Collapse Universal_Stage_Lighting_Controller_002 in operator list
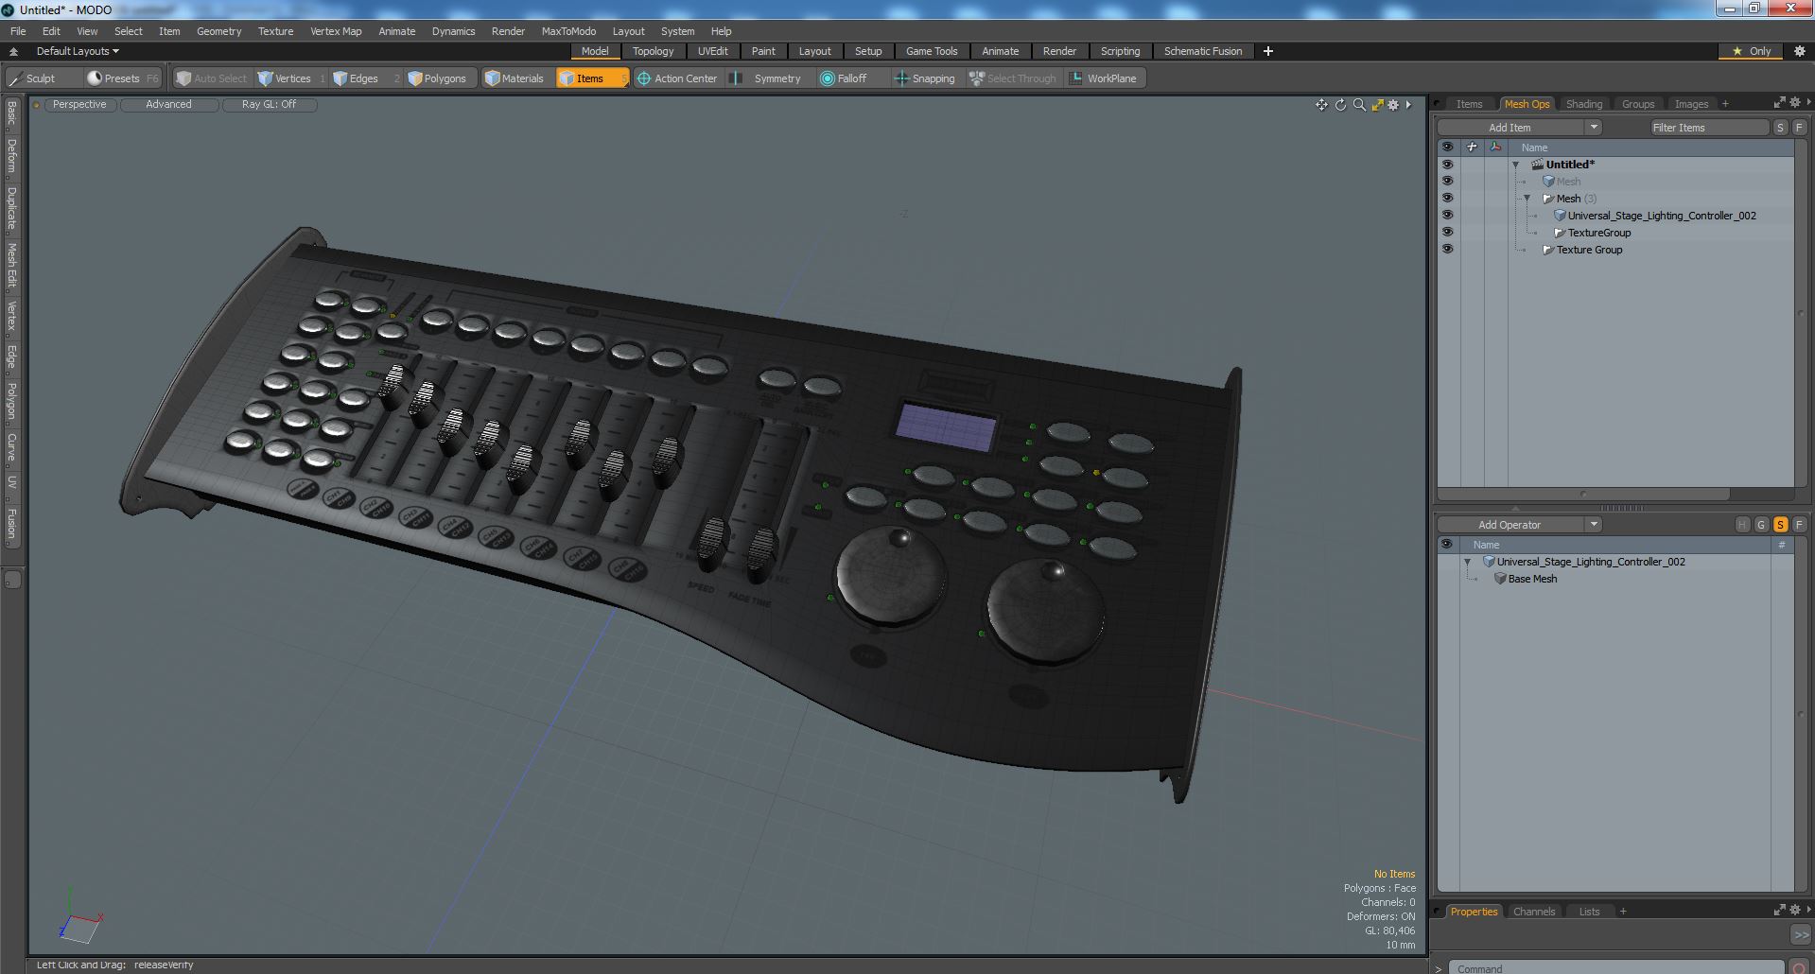Screen dimensions: 1815x974 [1468, 562]
